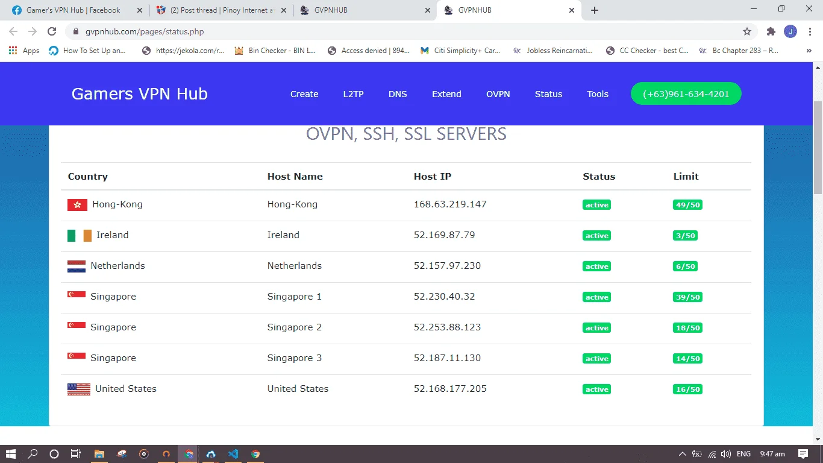The width and height of the screenshot is (823, 463).
Task: Select host IP 52.157.97.230
Action: [447, 266]
